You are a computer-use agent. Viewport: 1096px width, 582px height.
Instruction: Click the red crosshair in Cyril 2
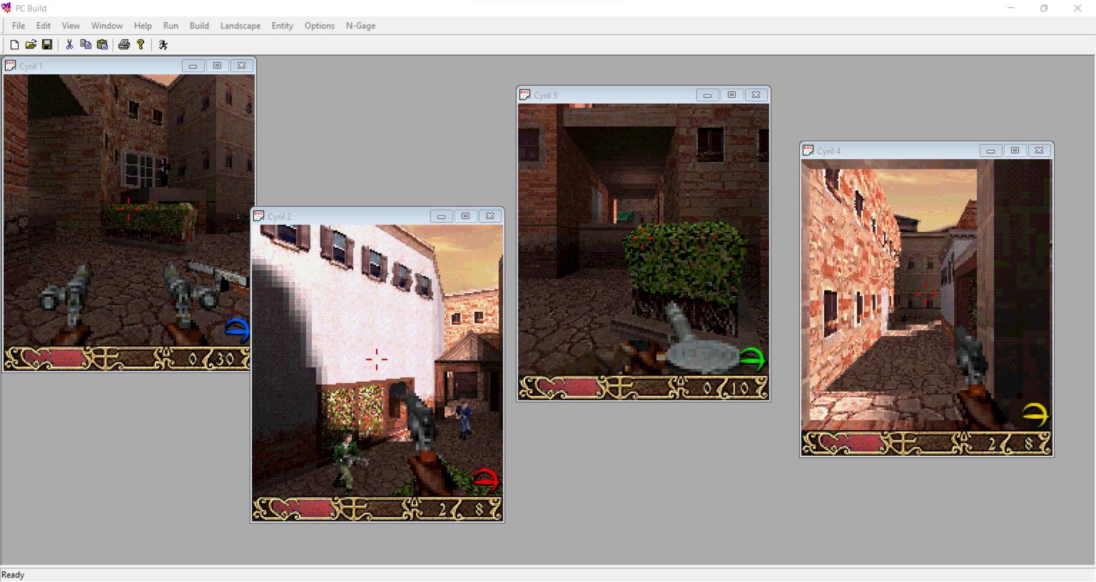(377, 359)
